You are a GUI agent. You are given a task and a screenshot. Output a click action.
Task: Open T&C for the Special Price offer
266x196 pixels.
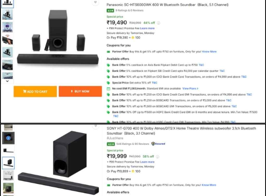(155, 83)
